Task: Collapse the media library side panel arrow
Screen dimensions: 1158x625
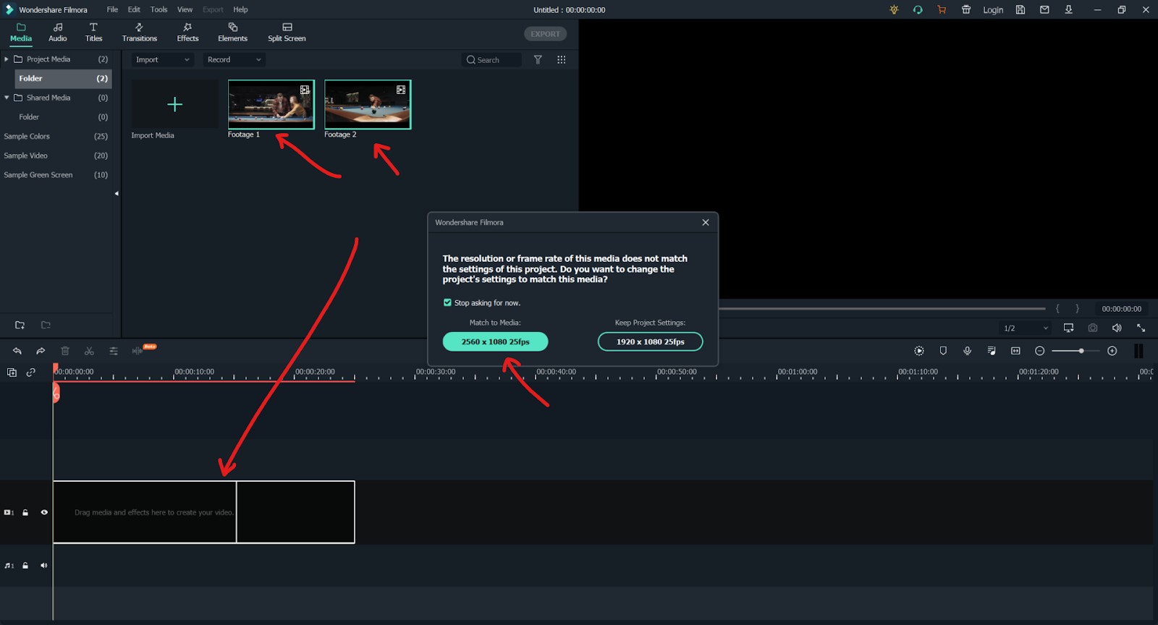Action: (x=117, y=194)
